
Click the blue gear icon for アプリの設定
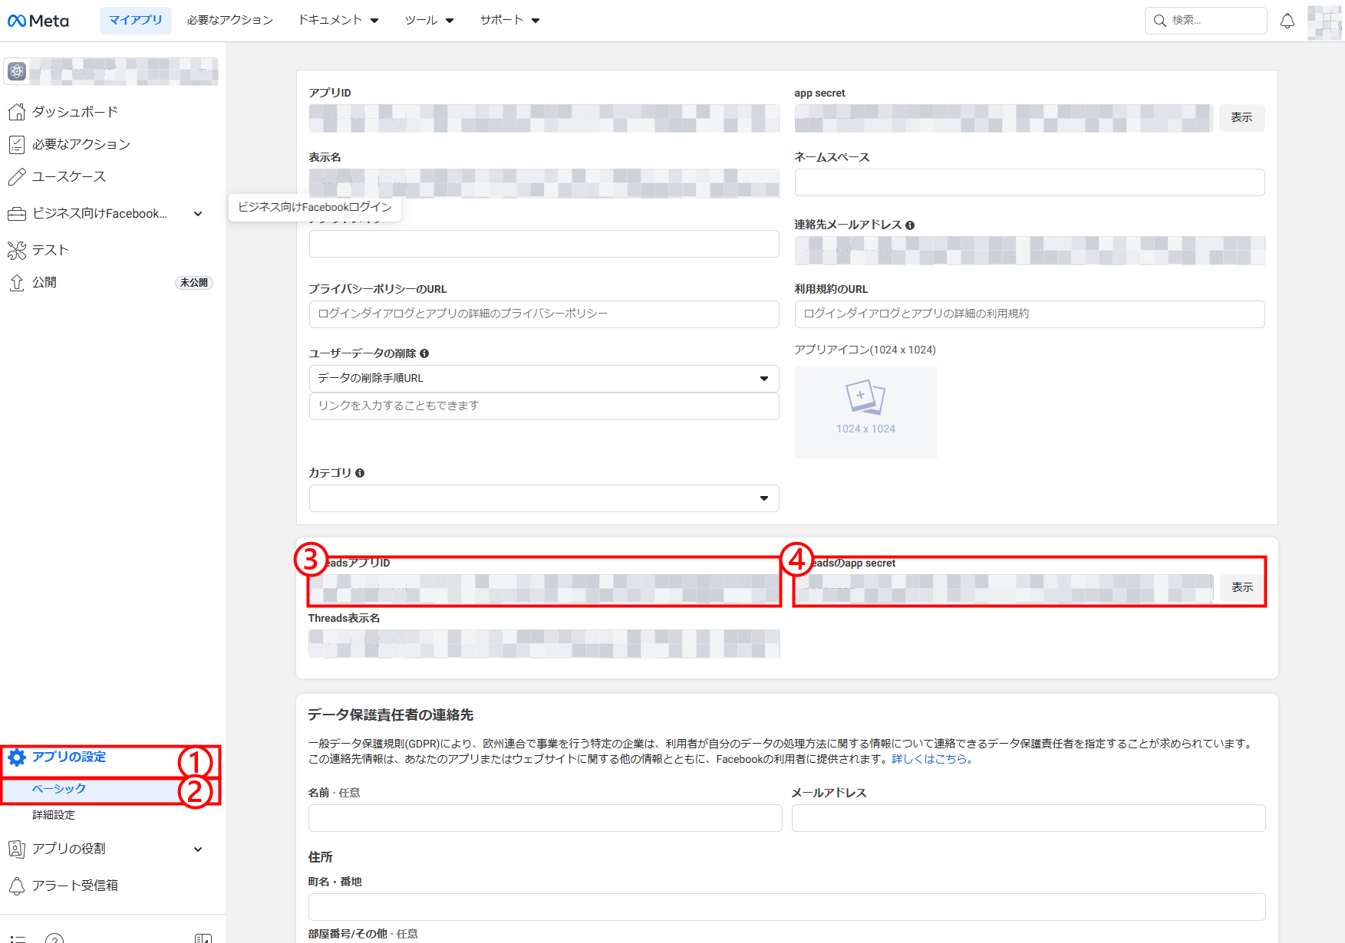tap(17, 757)
